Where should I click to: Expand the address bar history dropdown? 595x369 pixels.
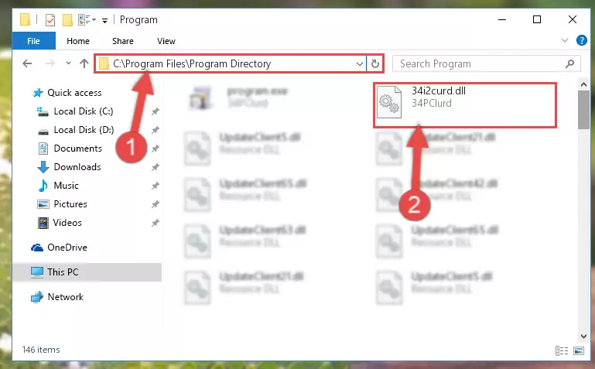(x=359, y=63)
